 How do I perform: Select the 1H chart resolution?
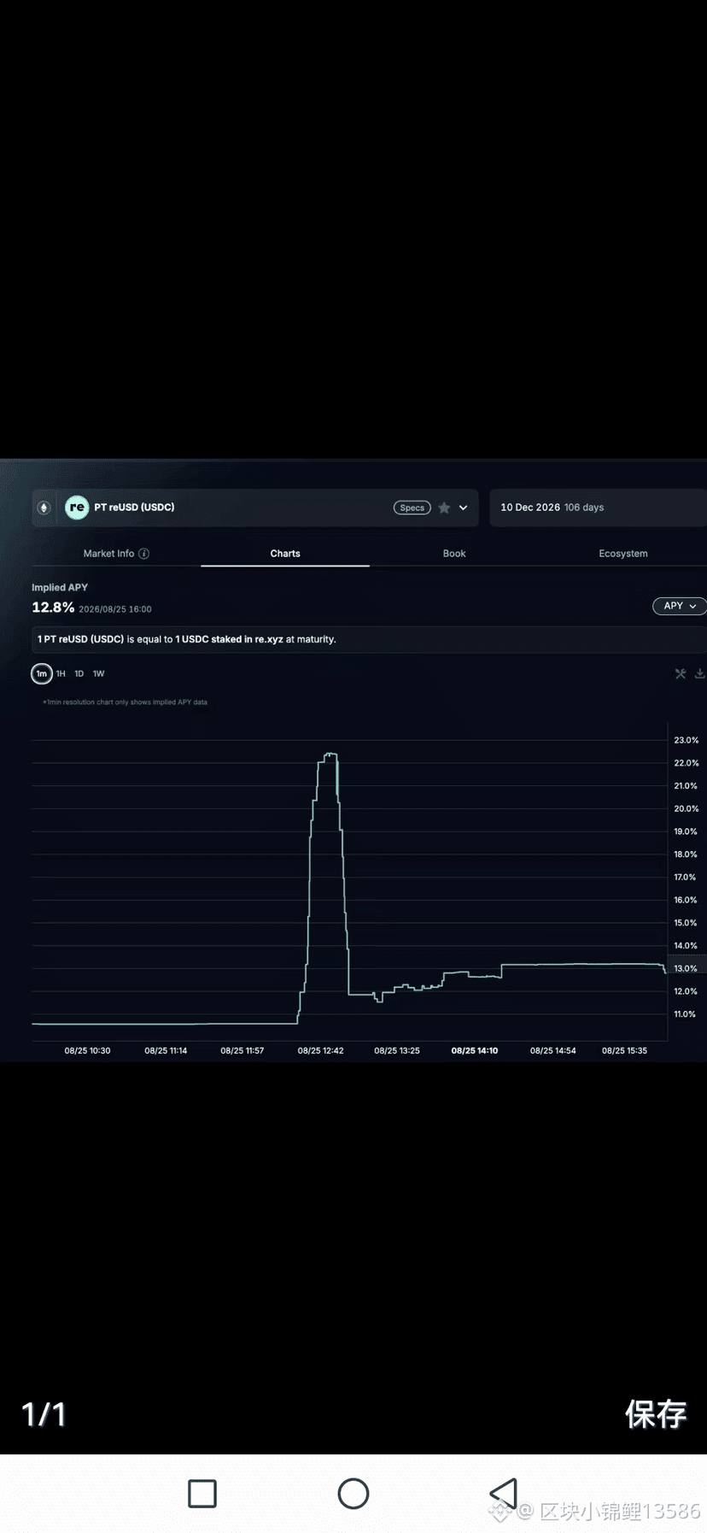pos(61,673)
